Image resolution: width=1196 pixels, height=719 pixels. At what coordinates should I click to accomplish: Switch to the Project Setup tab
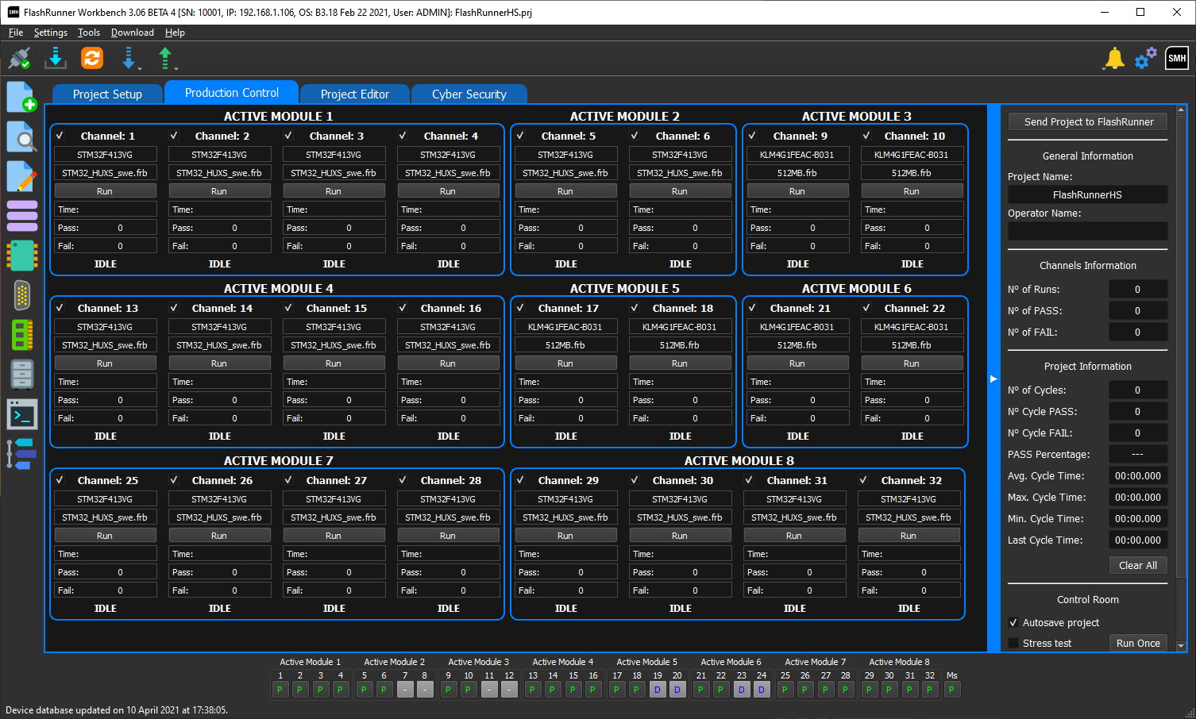(107, 94)
